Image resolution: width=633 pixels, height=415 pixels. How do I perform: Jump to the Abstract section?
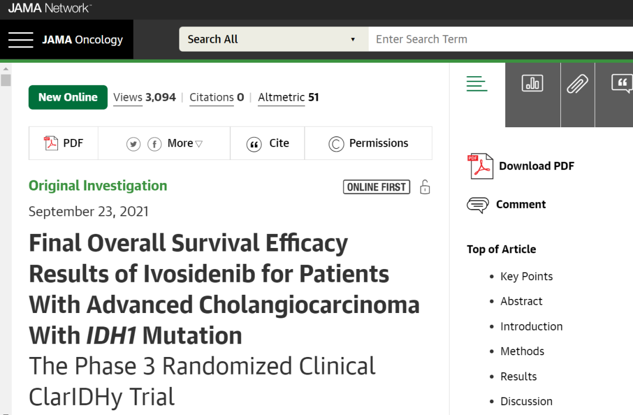[x=521, y=301]
